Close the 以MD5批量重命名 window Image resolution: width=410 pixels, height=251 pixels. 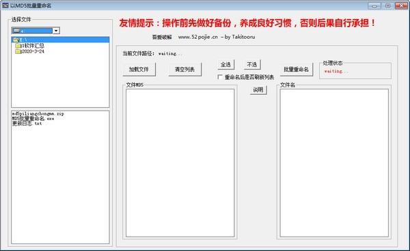[x=401, y=5]
